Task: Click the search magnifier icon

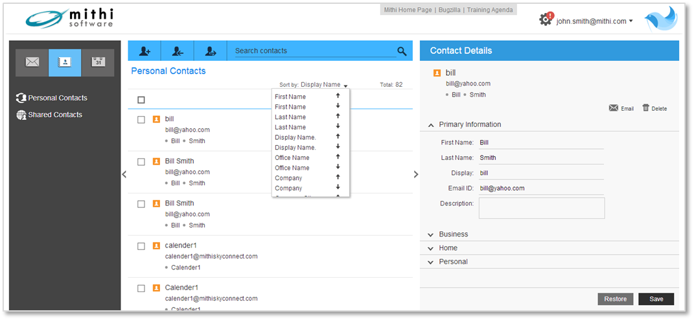Action: pyautogui.click(x=402, y=51)
